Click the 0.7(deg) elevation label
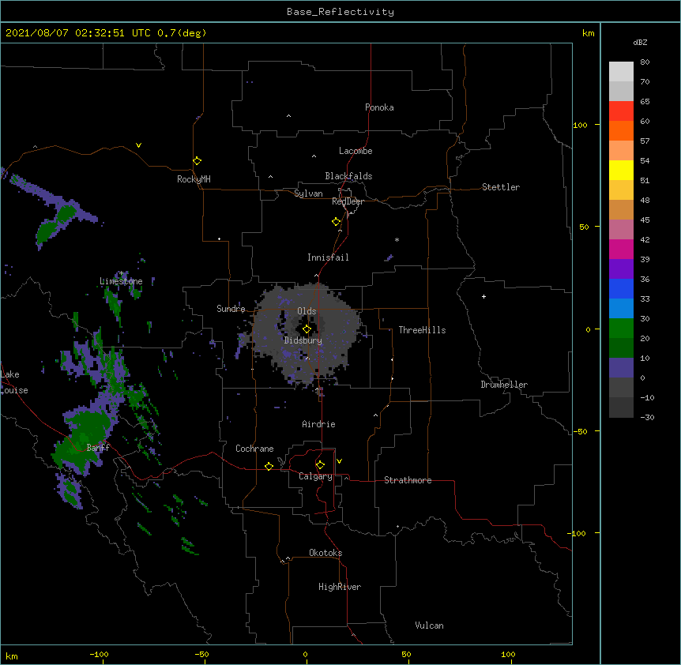The height and width of the screenshot is (665, 681). (182, 33)
